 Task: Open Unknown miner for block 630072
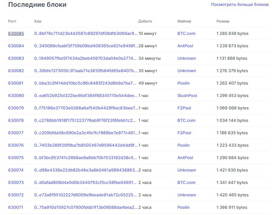pyautogui.click(x=187, y=195)
